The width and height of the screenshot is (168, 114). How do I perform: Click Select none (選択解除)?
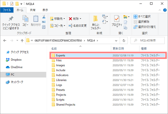(x=141, y=22)
